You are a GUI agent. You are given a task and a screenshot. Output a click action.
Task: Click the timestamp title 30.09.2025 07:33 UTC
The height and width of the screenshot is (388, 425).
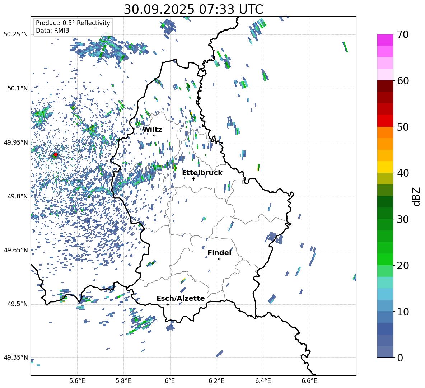pyautogui.click(x=193, y=9)
